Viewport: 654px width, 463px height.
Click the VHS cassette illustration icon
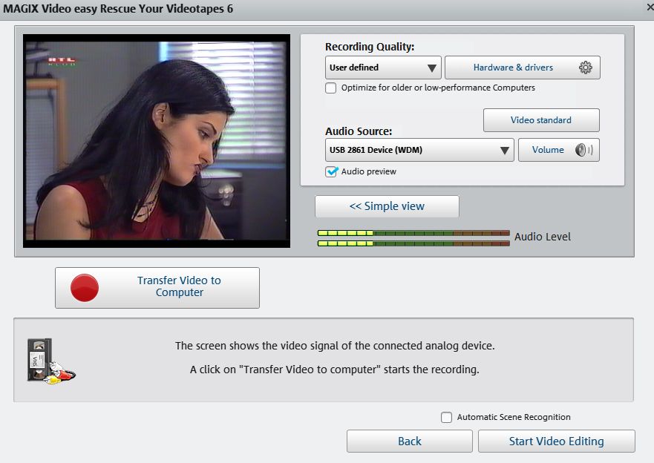[51, 361]
